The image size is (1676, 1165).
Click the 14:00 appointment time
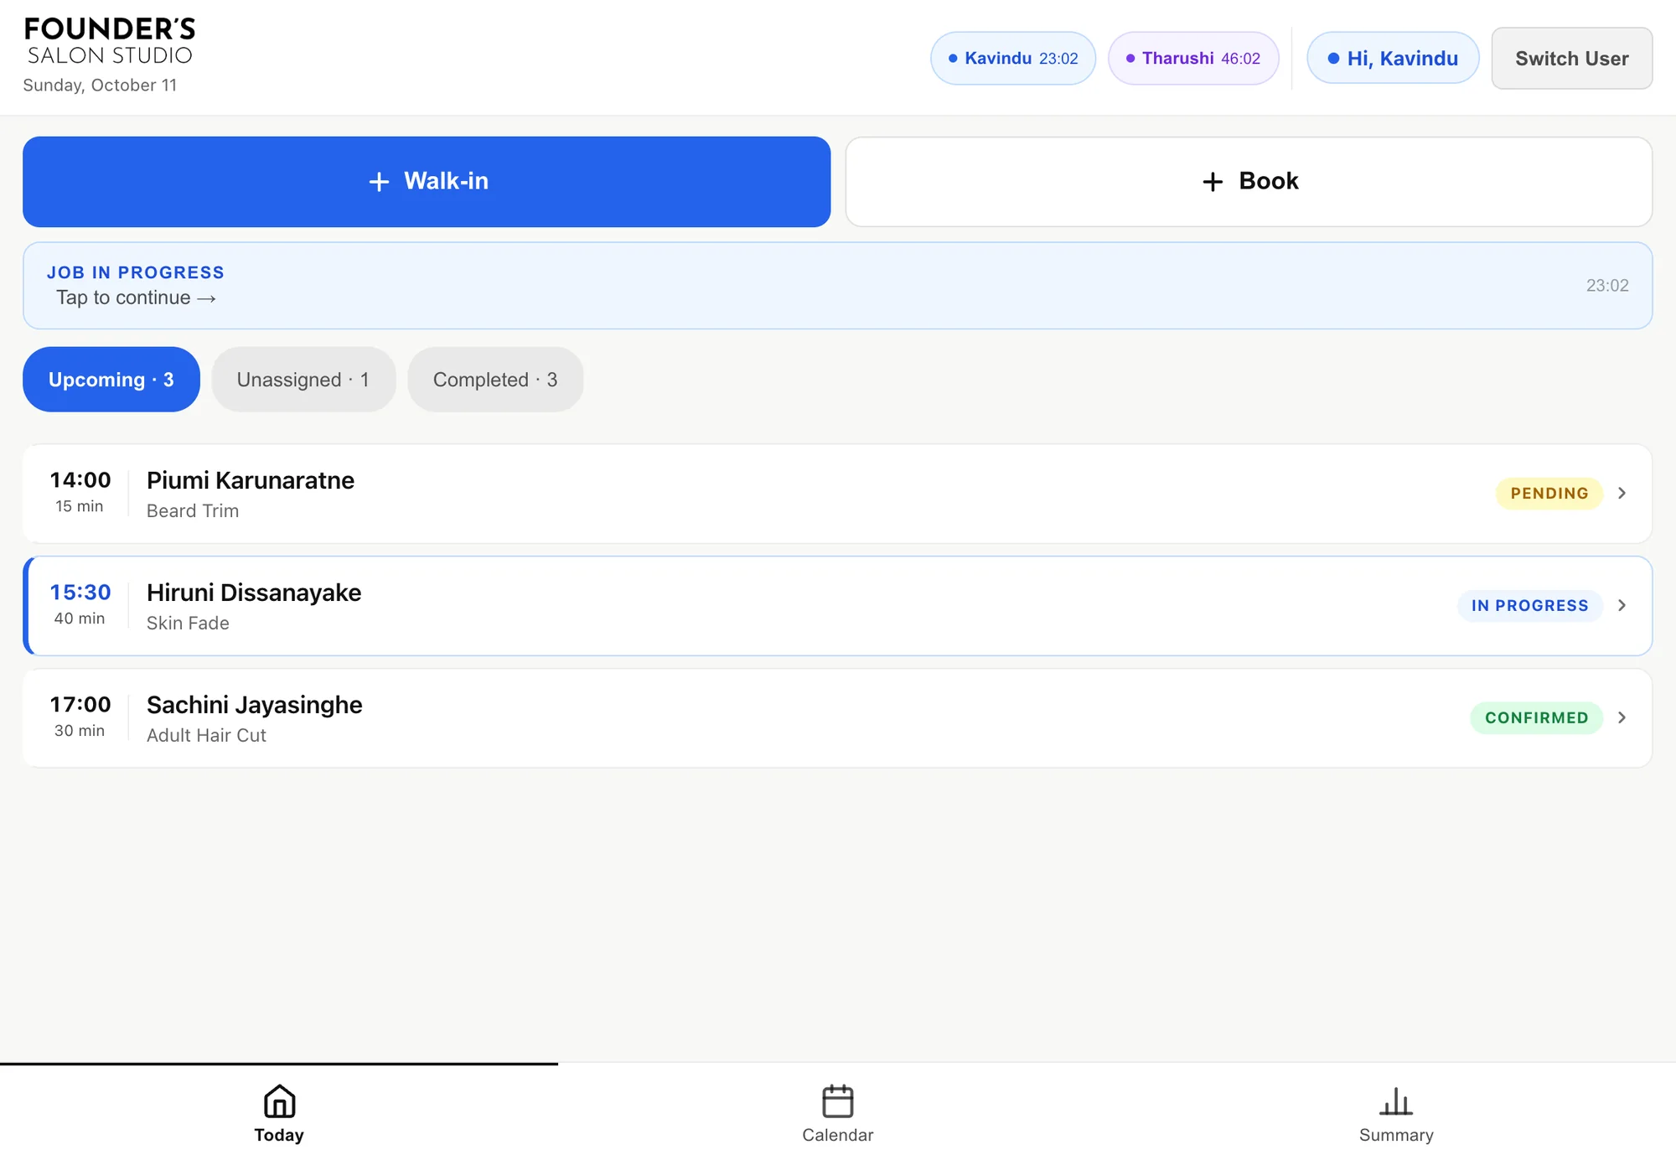coord(80,479)
